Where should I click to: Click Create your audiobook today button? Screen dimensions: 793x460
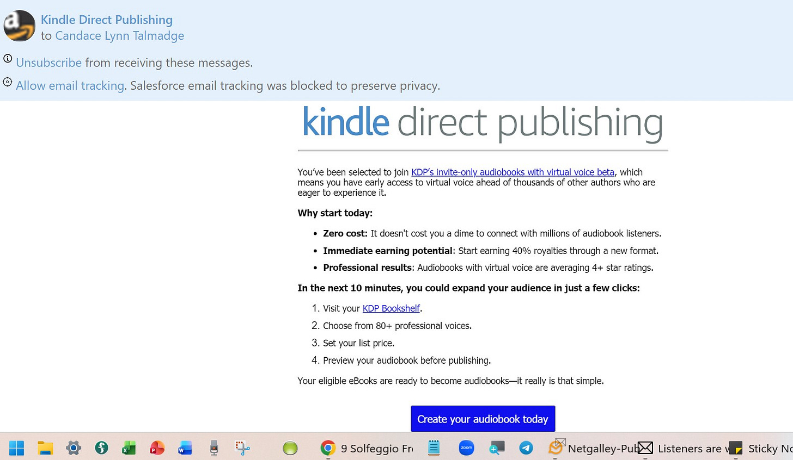point(483,419)
